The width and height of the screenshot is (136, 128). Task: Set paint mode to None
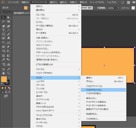(9, 88)
